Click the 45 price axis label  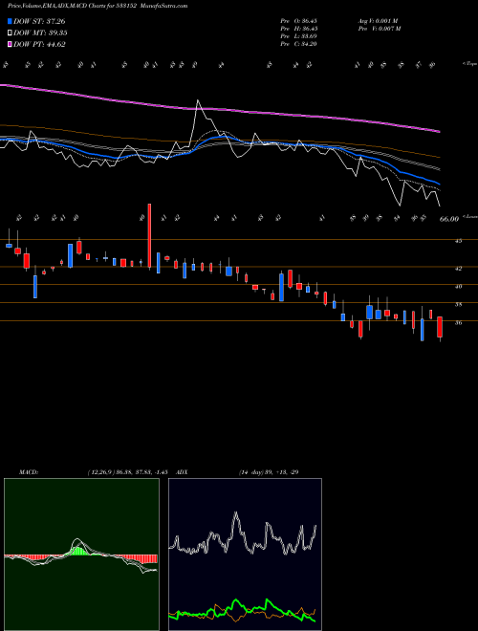pos(458,241)
